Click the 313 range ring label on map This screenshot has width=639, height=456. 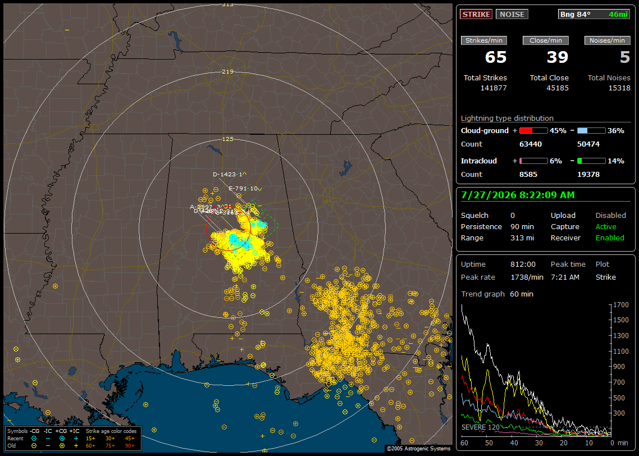(x=227, y=4)
